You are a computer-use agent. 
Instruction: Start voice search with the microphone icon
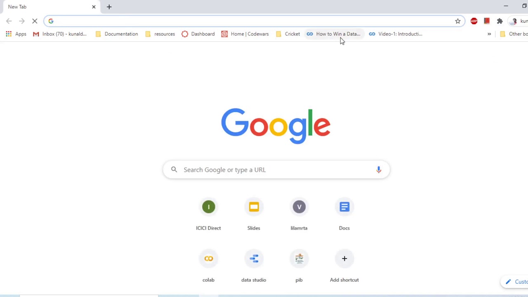pos(379,170)
